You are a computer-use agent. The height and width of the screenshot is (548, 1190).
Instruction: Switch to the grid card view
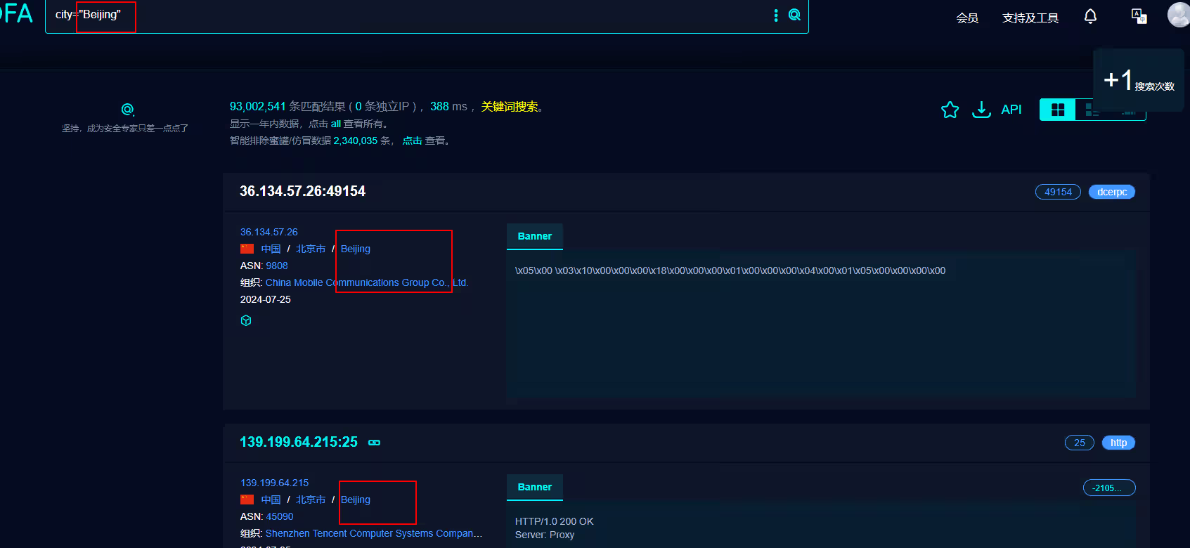1057,110
